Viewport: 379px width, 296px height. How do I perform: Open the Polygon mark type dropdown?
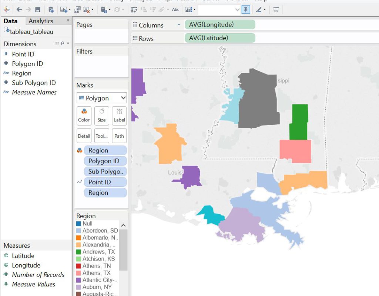click(101, 98)
